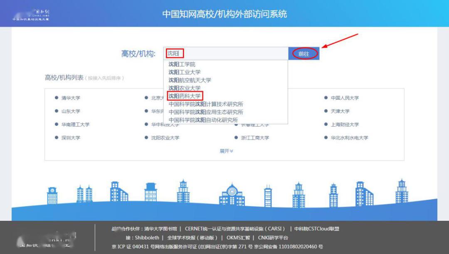Screen dimensions: 449x254
Task: Open 上海财经大学 institution link
Action: pyautogui.click(x=345, y=125)
